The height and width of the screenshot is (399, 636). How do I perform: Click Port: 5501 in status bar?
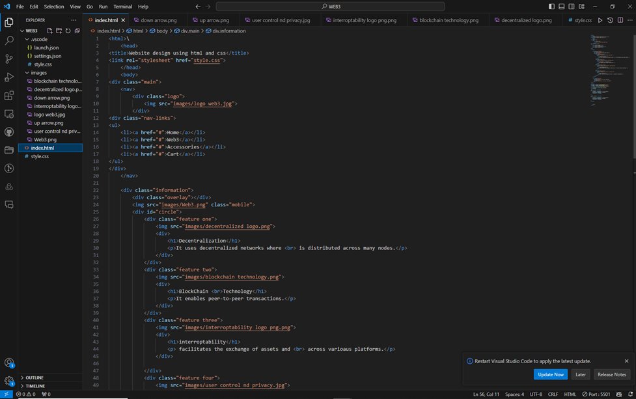coord(596,394)
